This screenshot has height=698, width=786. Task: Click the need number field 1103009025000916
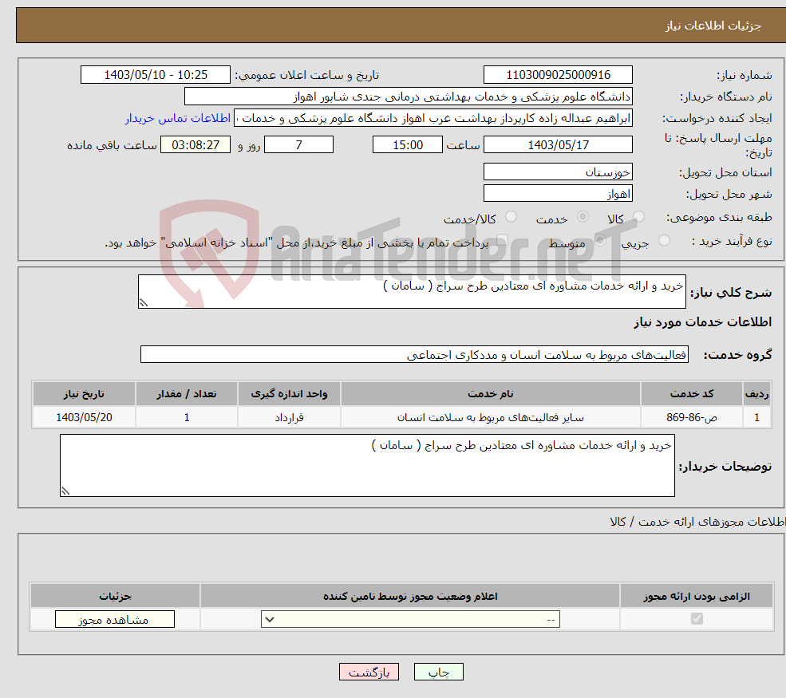[x=558, y=75]
